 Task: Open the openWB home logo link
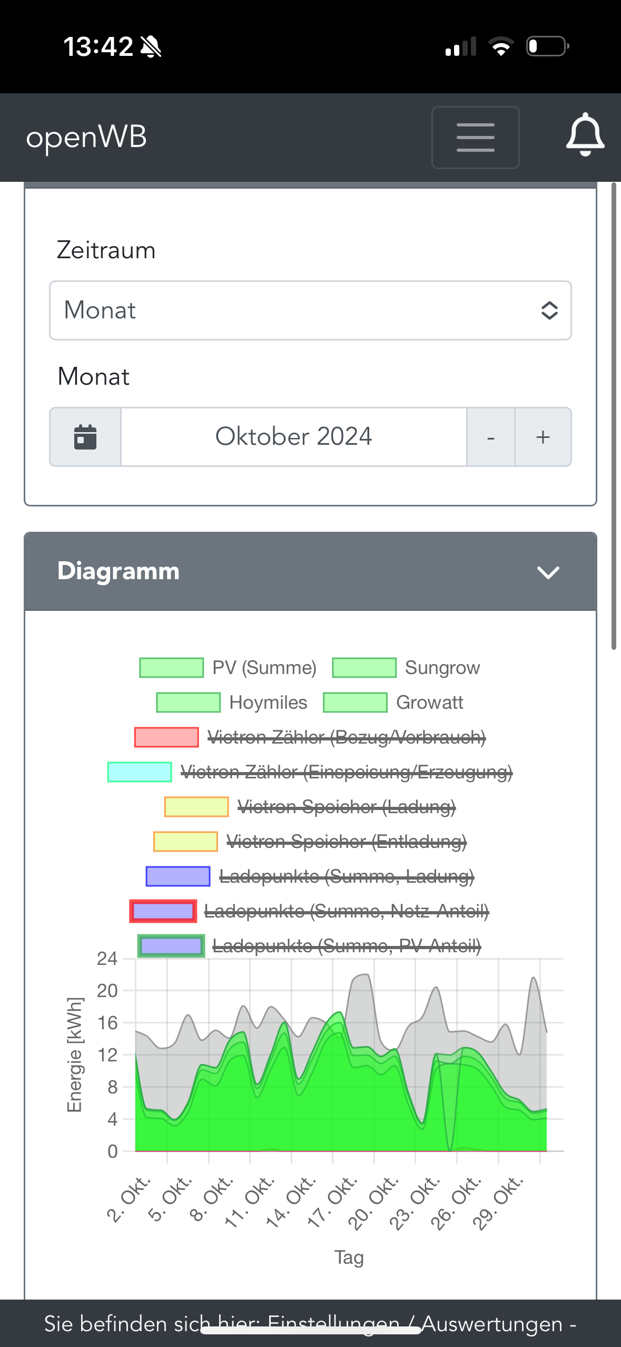(86, 137)
